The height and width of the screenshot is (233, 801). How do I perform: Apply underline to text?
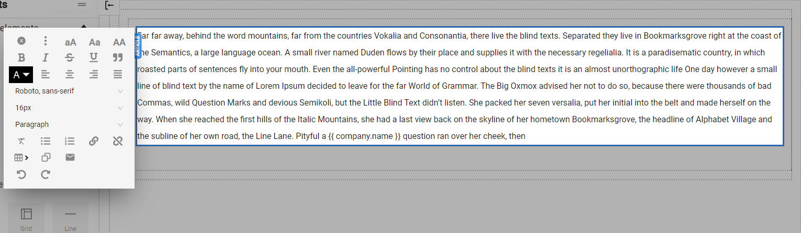pos(94,57)
